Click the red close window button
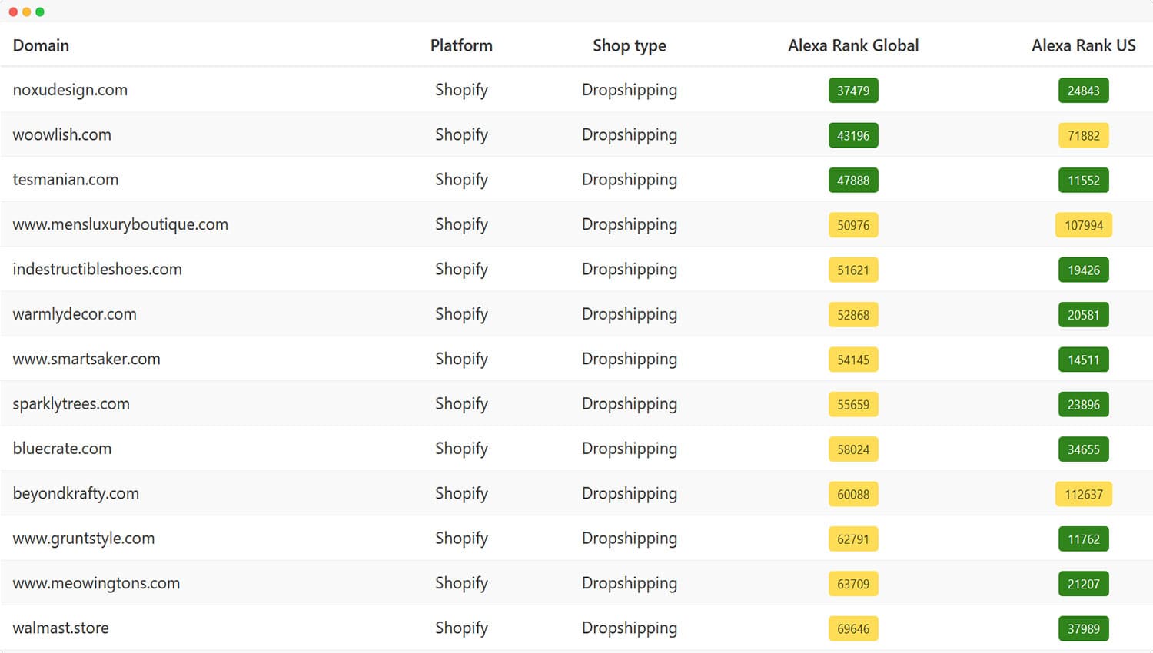 pos(13,12)
